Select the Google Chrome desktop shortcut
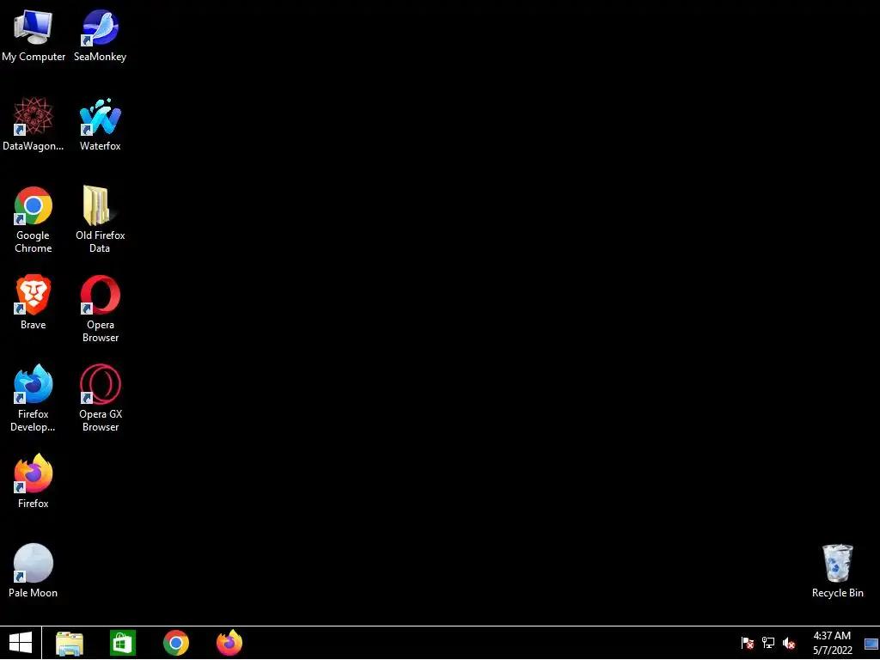 tap(34, 219)
